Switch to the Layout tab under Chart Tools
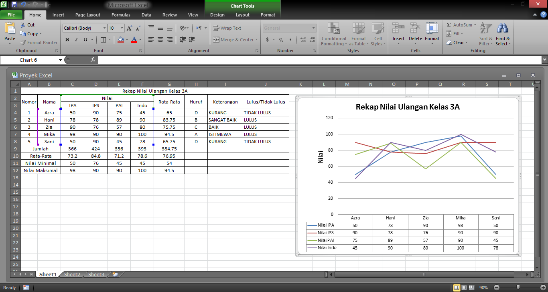Image resolution: width=548 pixels, height=292 pixels. 242,15
